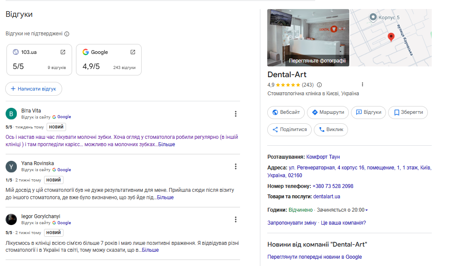Click reviewer name 'Віта Vita'
The height and width of the screenshot is (266, 449).
click(x=31, y=111)
